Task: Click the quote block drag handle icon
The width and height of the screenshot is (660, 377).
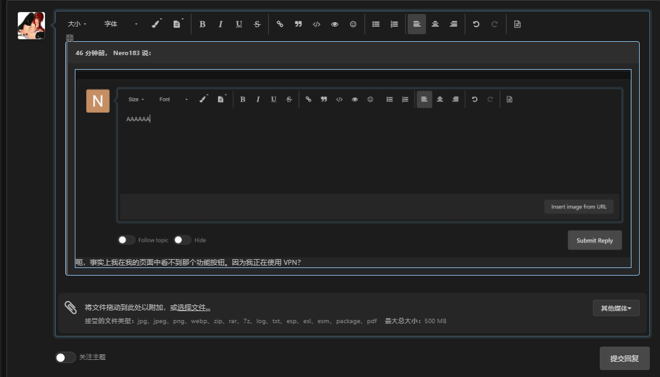Action: [70, 38]
